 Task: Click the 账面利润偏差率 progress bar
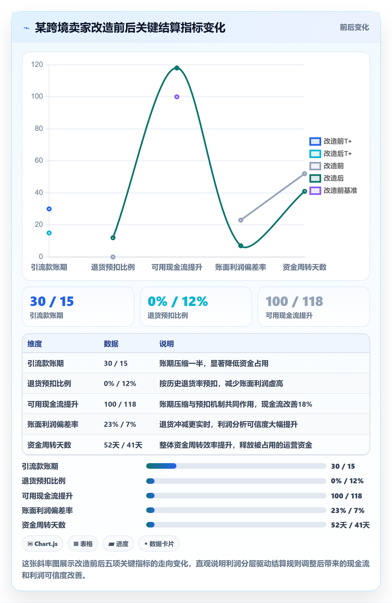236,510
